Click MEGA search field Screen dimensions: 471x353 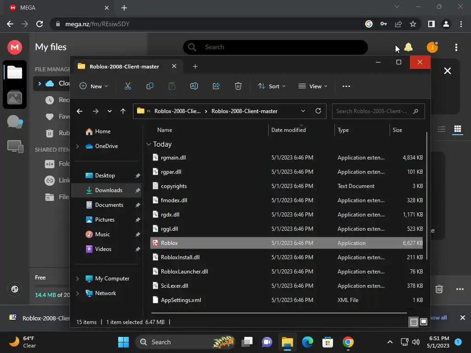[x=276, y=47]
